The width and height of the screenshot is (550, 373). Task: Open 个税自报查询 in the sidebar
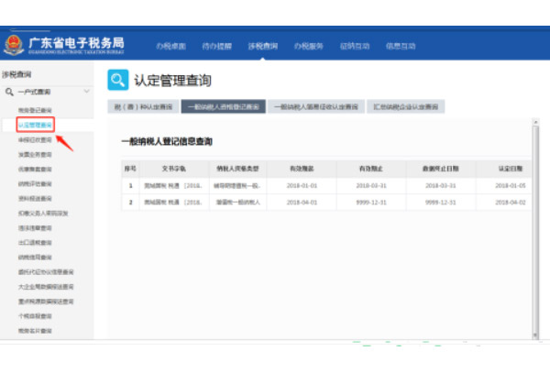35,316
